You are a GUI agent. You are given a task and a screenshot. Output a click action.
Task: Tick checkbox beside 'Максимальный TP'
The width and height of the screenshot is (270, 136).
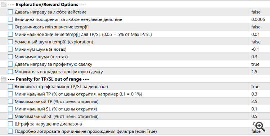click(10, 101)
